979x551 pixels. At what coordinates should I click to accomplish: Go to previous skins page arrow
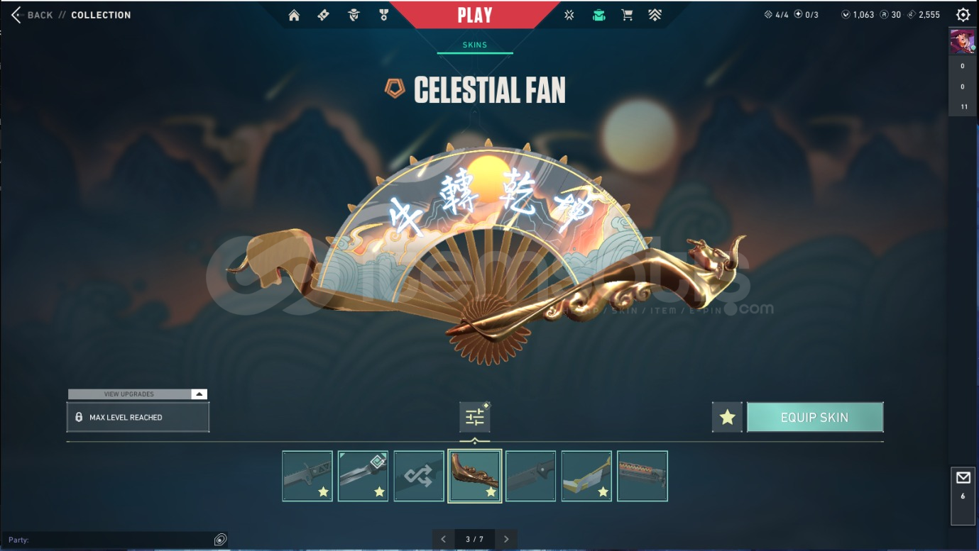[443, 540]
